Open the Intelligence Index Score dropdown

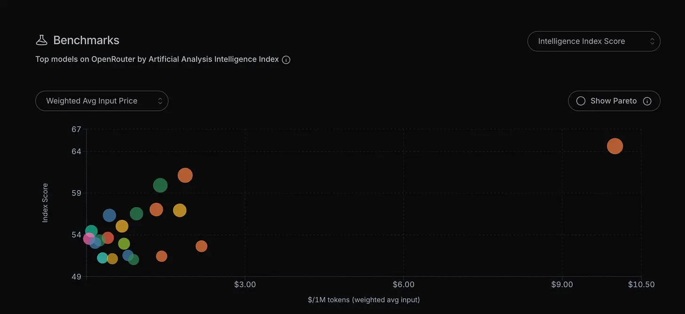pos(594,41)
